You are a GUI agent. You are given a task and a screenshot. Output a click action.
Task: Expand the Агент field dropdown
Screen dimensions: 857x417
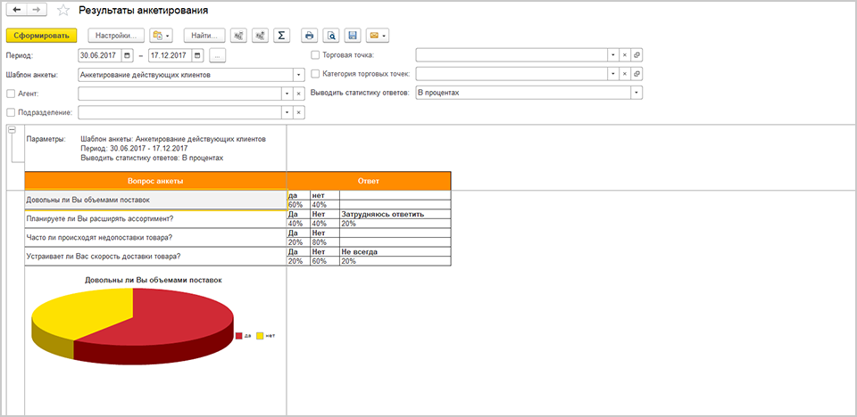[x=287, y=94]
